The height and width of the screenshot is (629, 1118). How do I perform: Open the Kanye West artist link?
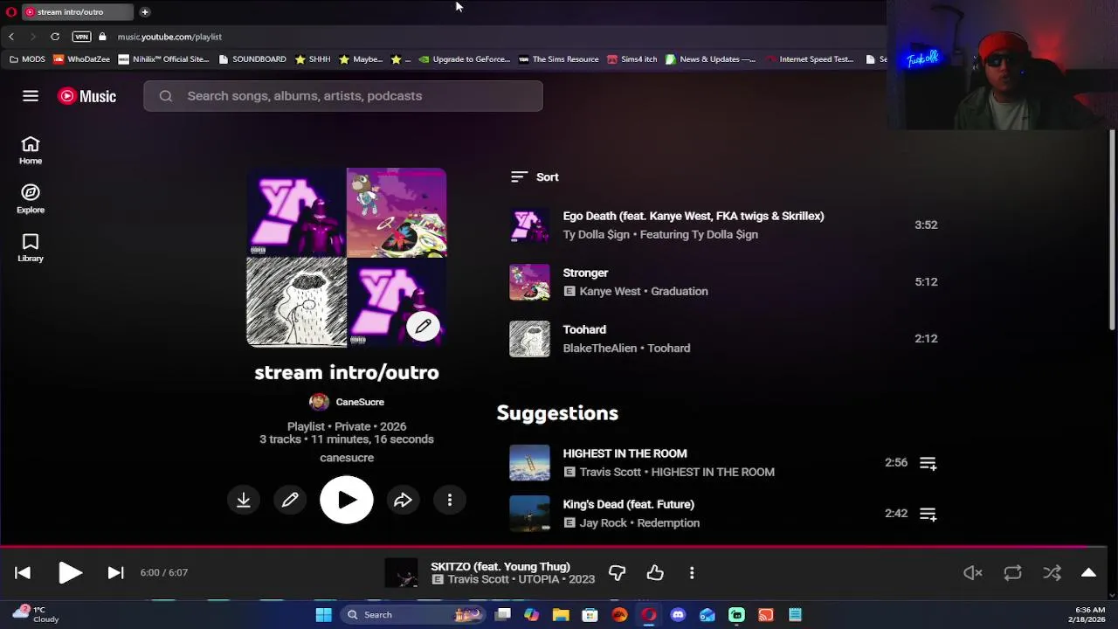610,291
